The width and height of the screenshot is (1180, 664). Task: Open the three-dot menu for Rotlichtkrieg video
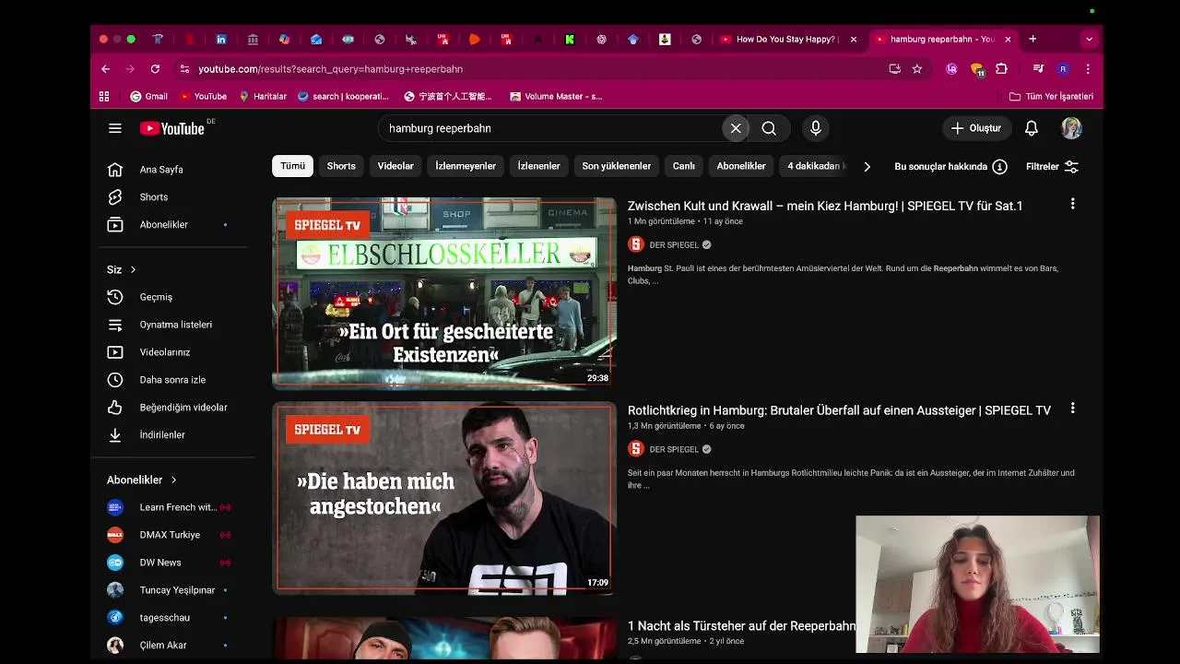point(1072,409)
